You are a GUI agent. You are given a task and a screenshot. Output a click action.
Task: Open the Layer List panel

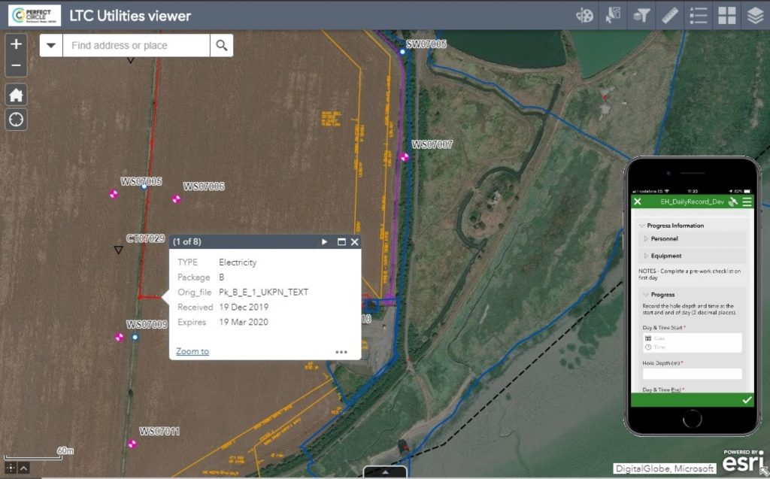[x=754, y=15]
